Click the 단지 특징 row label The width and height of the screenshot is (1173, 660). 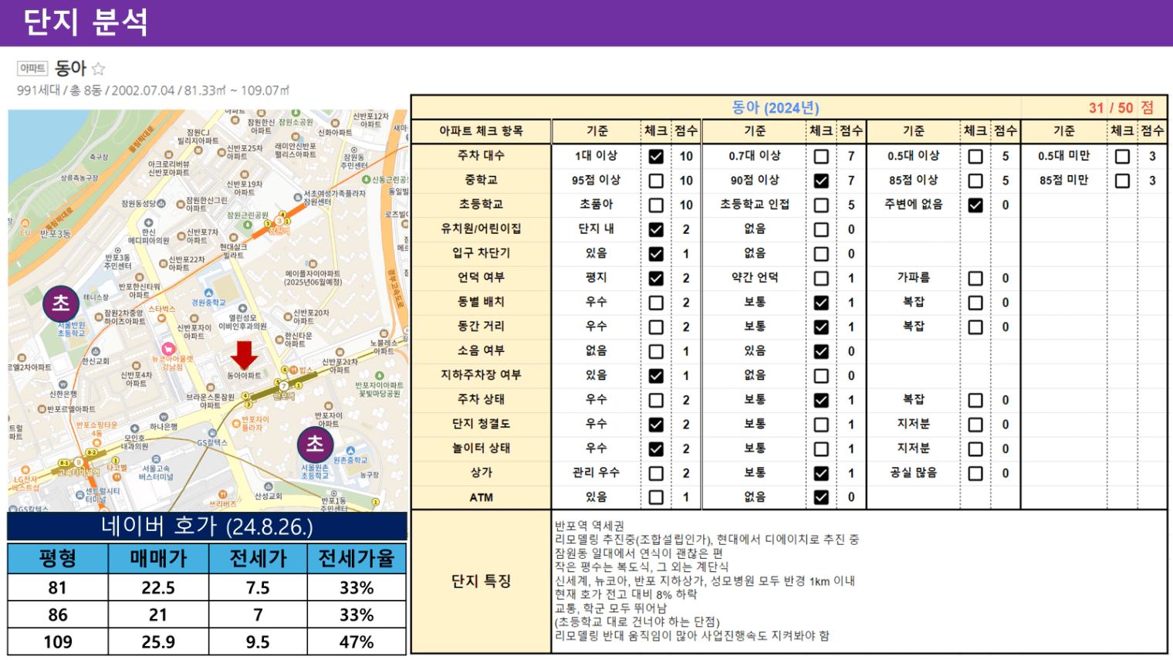481,581
